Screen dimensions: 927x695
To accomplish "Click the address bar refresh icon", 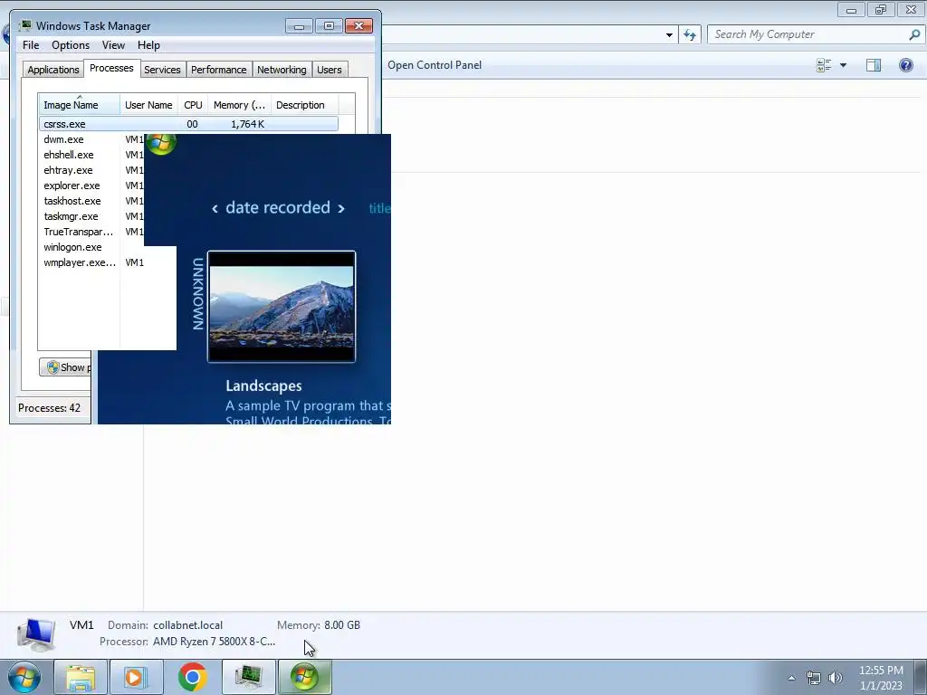I will pos(689,35).
